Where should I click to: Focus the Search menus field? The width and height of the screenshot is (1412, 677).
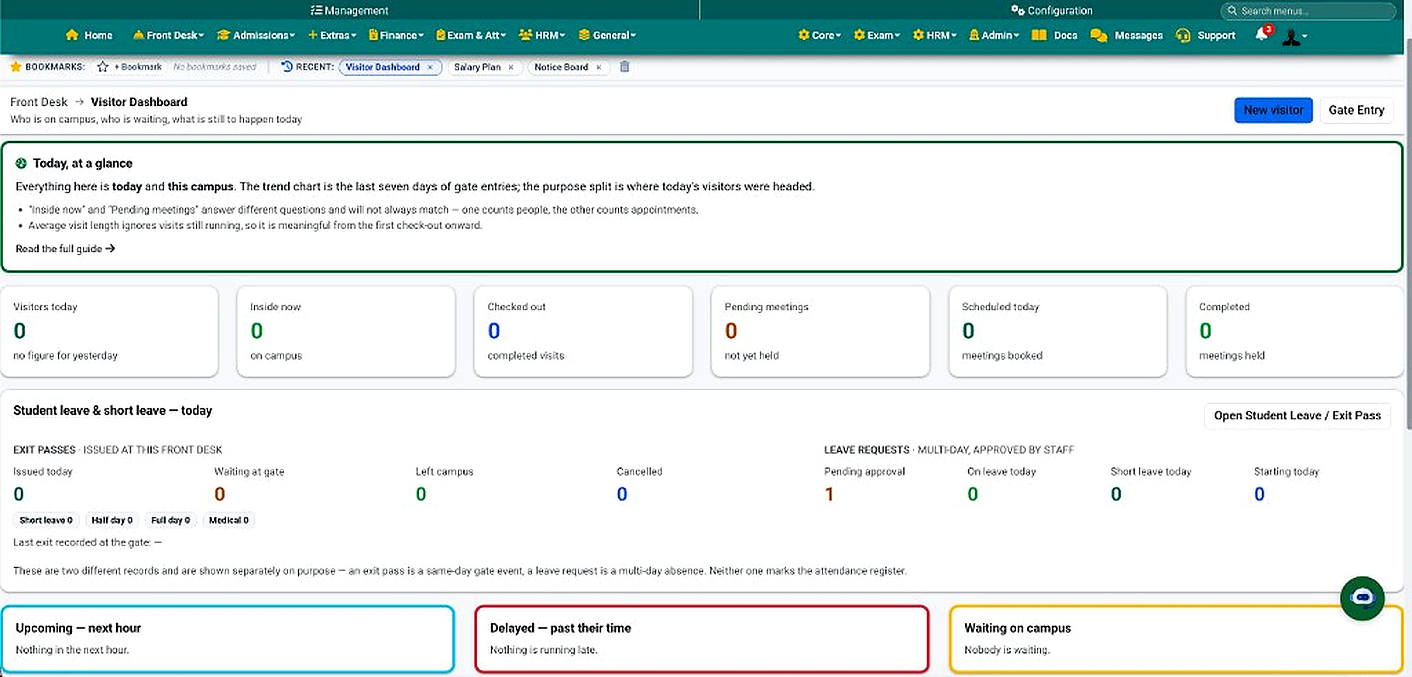1308,11
